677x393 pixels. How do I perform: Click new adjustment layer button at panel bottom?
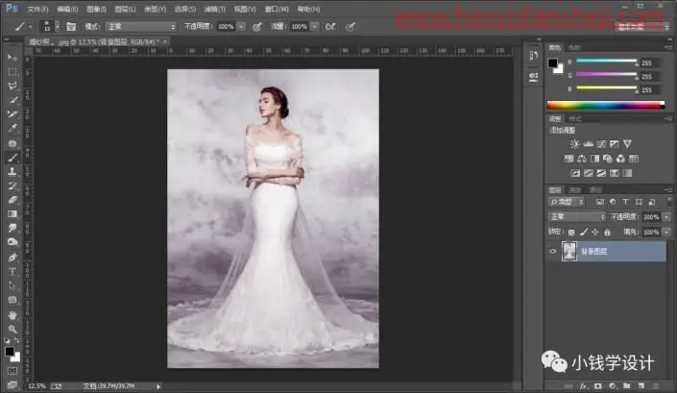613,386
